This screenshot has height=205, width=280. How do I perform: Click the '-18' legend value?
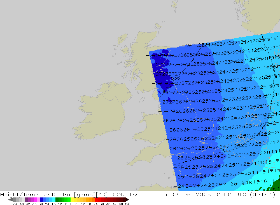[53, 204]
